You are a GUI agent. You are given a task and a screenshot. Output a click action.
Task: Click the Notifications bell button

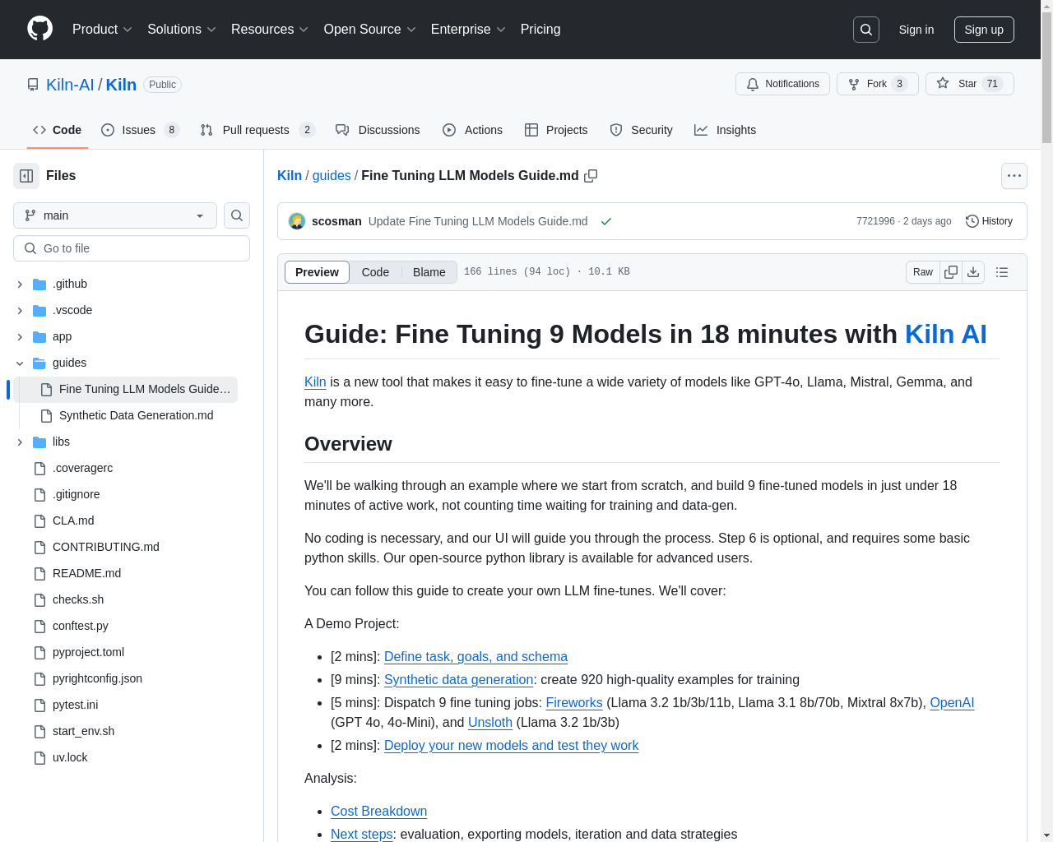pos(782,84)
